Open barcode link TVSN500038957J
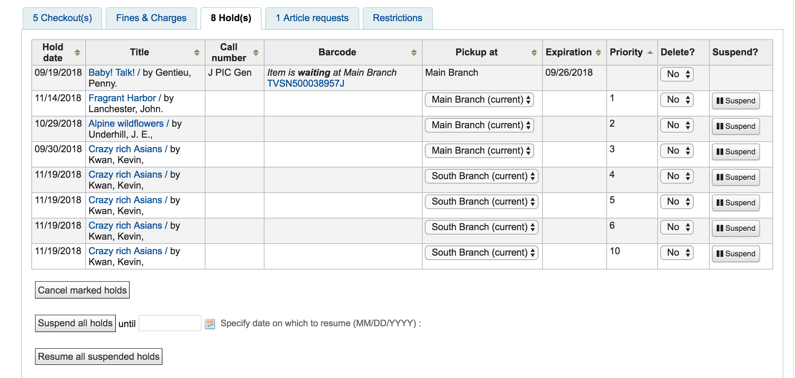The height and width of the screenshot is (378, 795). pos(305,83)
